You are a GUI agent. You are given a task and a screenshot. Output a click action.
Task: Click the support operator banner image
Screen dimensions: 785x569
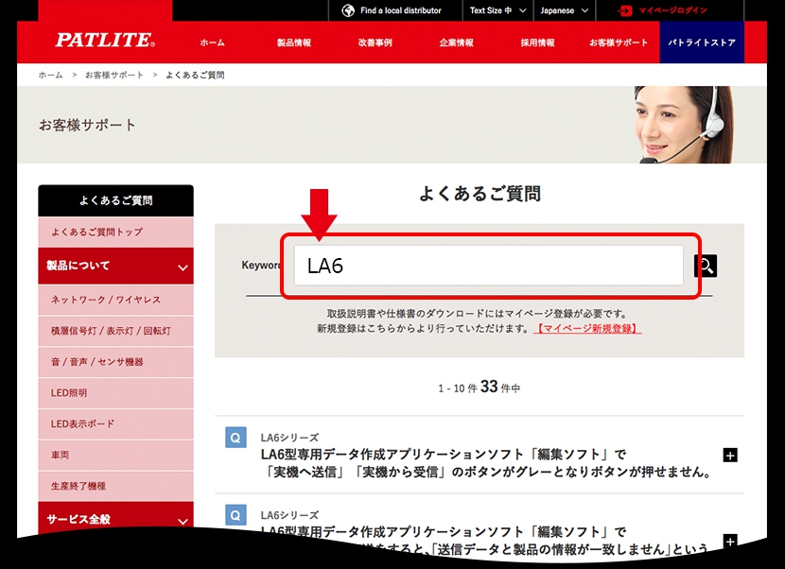684,125
